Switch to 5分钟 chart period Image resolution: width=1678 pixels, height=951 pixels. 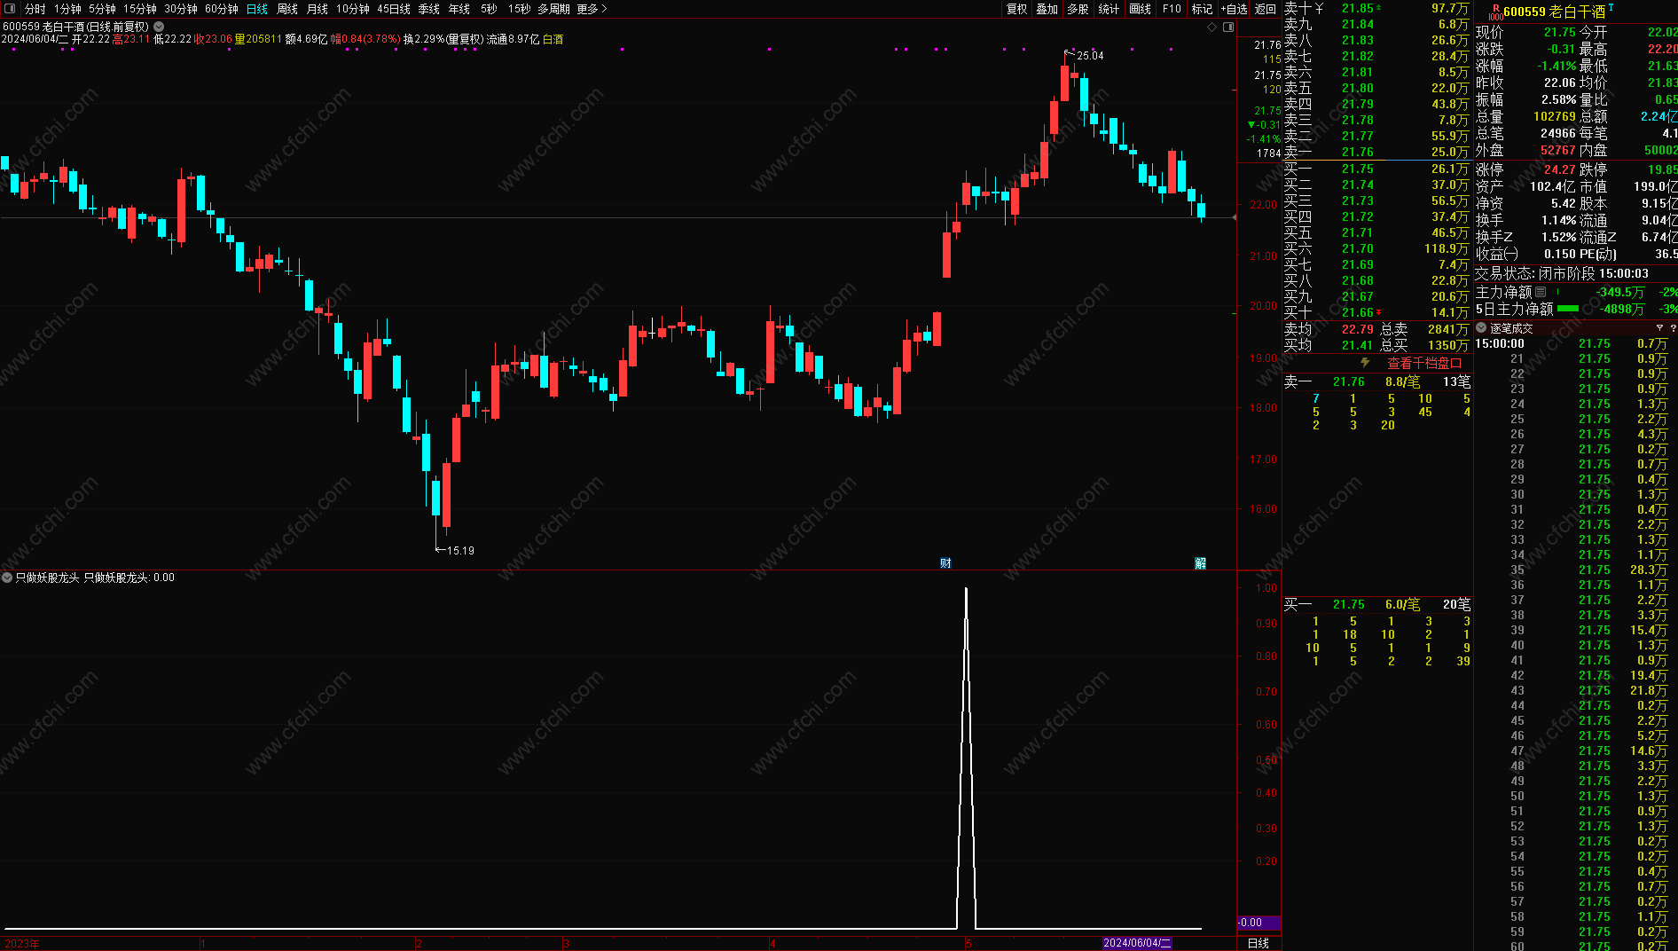pyautogui.click(x=102, y=9)
